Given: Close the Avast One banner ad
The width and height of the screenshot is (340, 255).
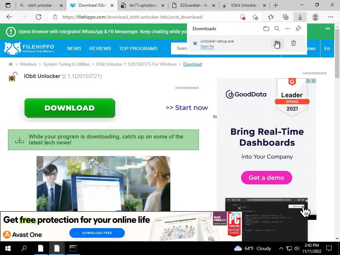Looking at the screenshot, I should (239, 214).
